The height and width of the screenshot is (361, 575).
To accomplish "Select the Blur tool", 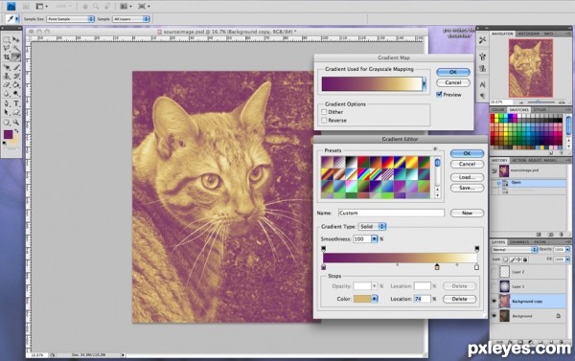I will pos(7,94).
